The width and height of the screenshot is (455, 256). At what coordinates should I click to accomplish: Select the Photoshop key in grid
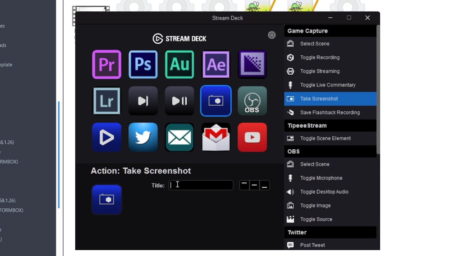(143, 64)
